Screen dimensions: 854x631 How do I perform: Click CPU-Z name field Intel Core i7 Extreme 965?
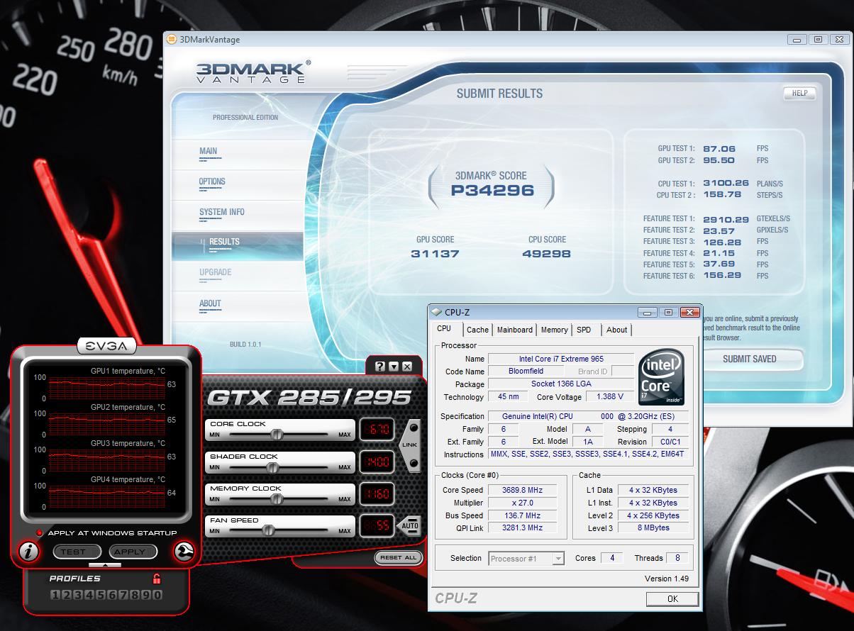pos(561,359)
